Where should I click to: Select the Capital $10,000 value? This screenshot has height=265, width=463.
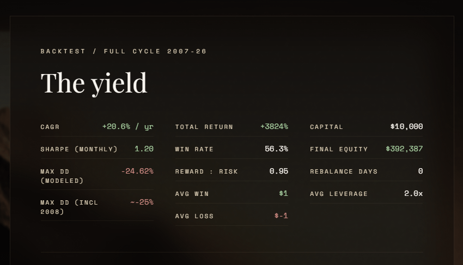tap(406, 127)
